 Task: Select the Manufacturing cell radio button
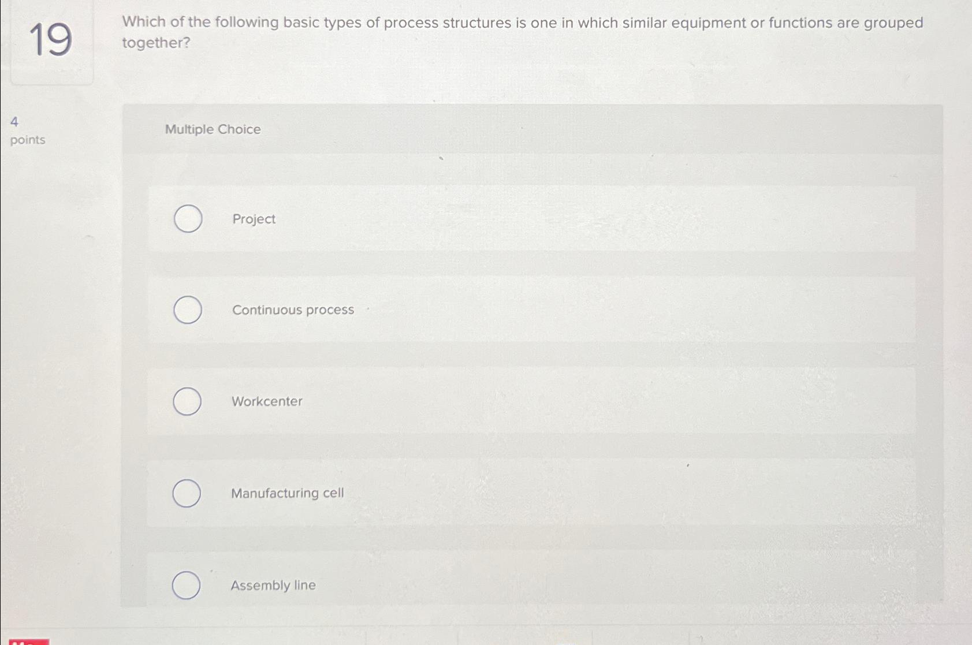point(187,494)
